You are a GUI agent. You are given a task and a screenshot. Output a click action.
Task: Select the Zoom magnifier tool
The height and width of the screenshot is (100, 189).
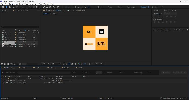[x=13, y=7]
